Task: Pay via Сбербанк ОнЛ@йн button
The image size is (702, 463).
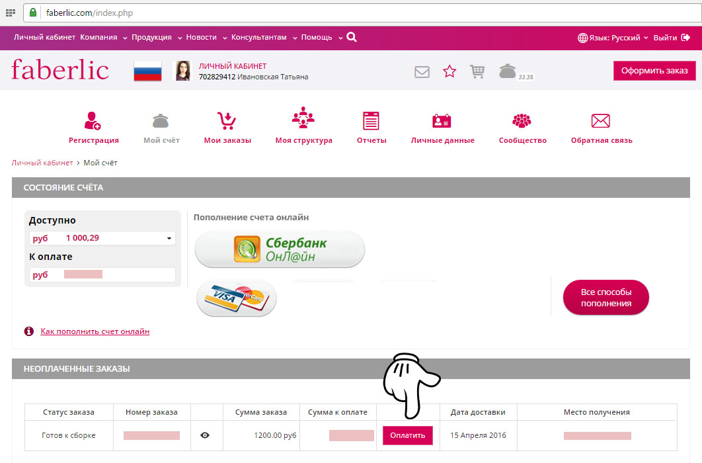Action: (280, 249)
